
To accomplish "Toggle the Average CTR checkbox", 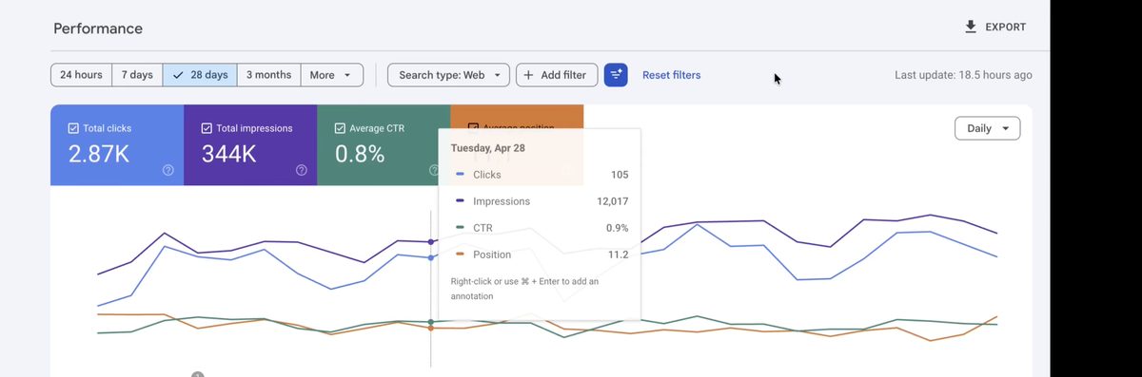I will pos(340,128).
